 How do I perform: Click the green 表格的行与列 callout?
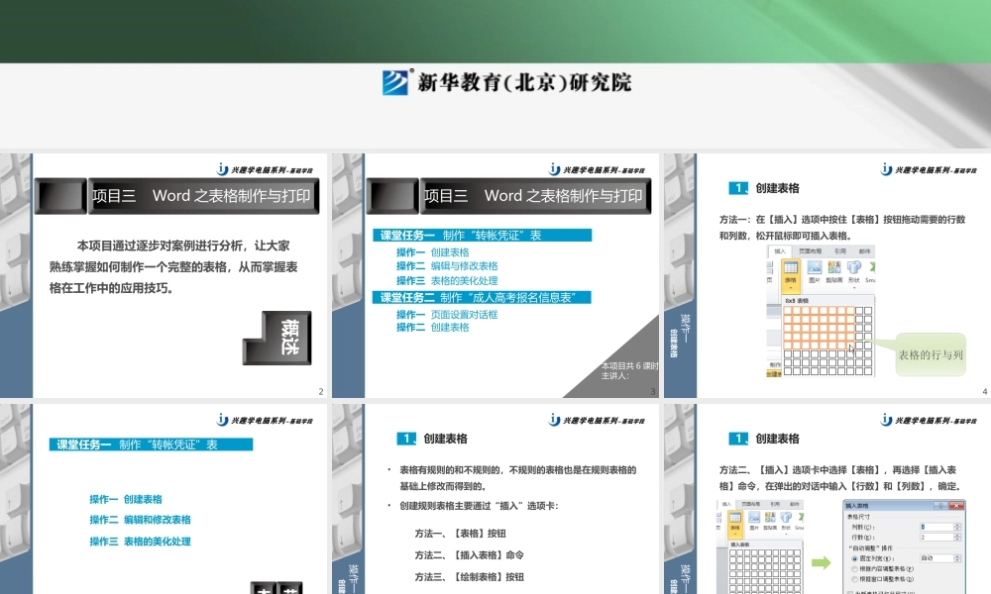[931, 354]
